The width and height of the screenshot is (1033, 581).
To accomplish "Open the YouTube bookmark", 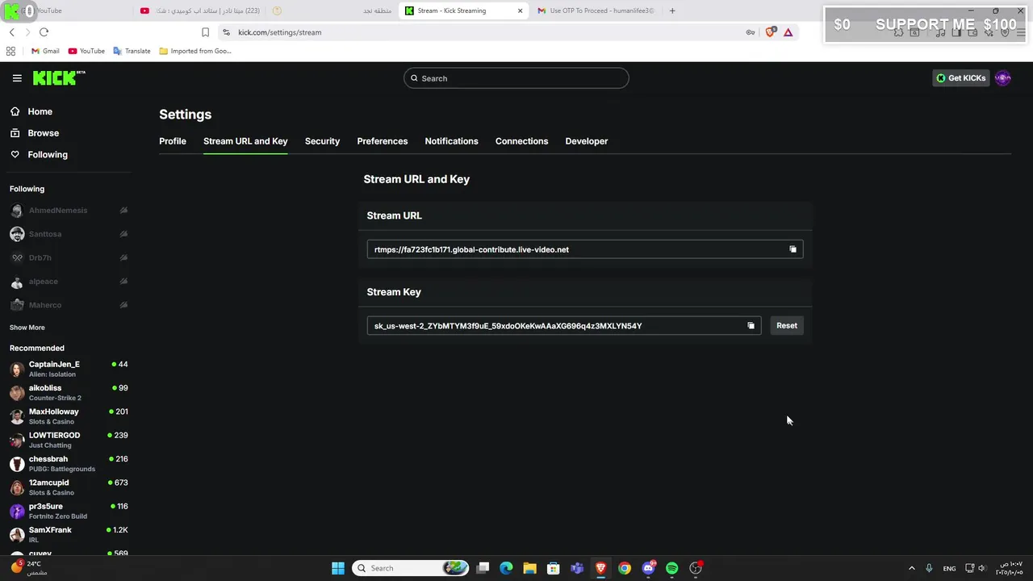I will coord(86,51).
